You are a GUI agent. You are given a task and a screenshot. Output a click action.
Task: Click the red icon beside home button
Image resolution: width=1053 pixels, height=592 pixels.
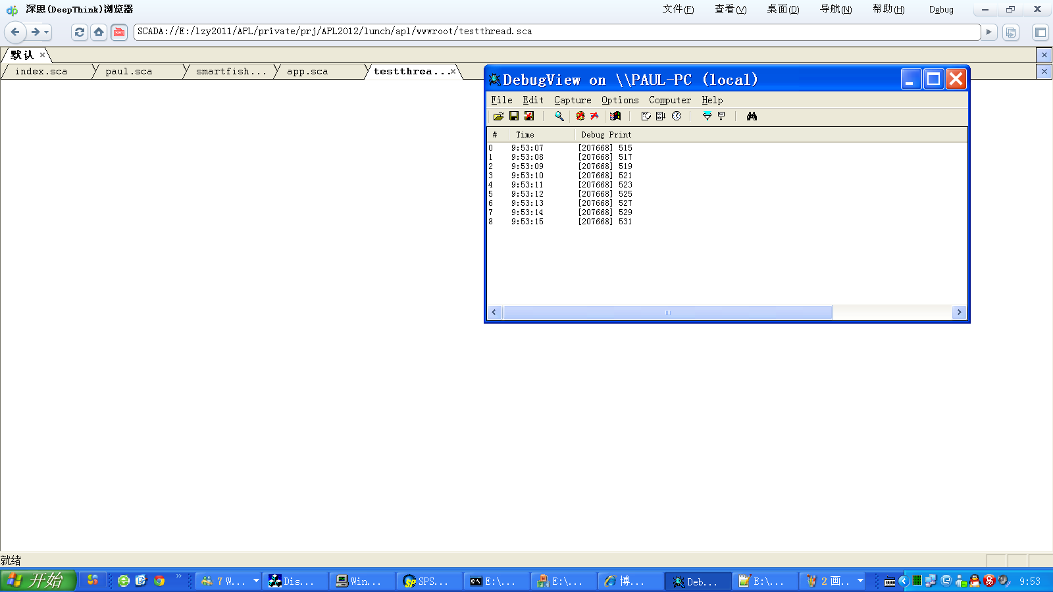[x=119, y=32]
